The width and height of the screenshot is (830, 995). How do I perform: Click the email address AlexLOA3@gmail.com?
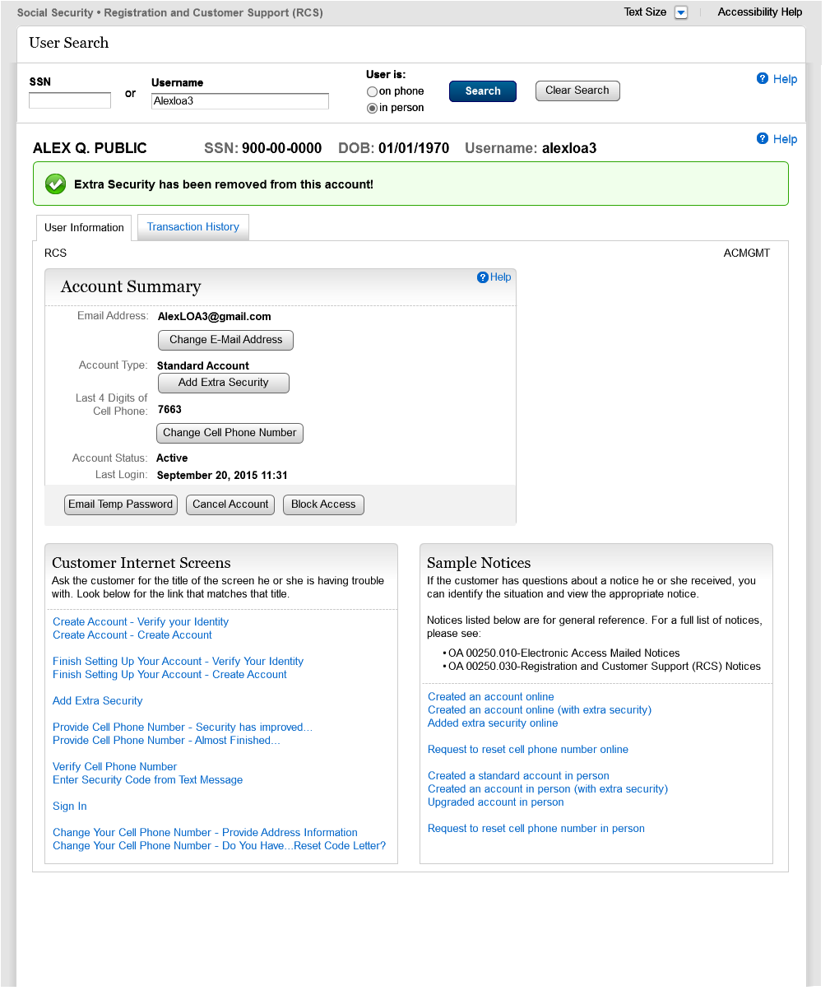(215, 317)
